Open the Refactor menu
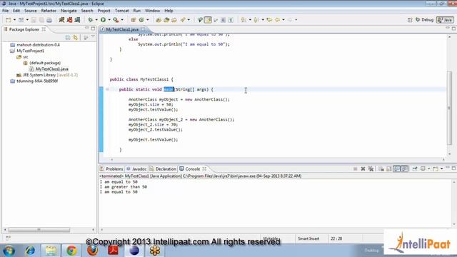 (49, 11)
